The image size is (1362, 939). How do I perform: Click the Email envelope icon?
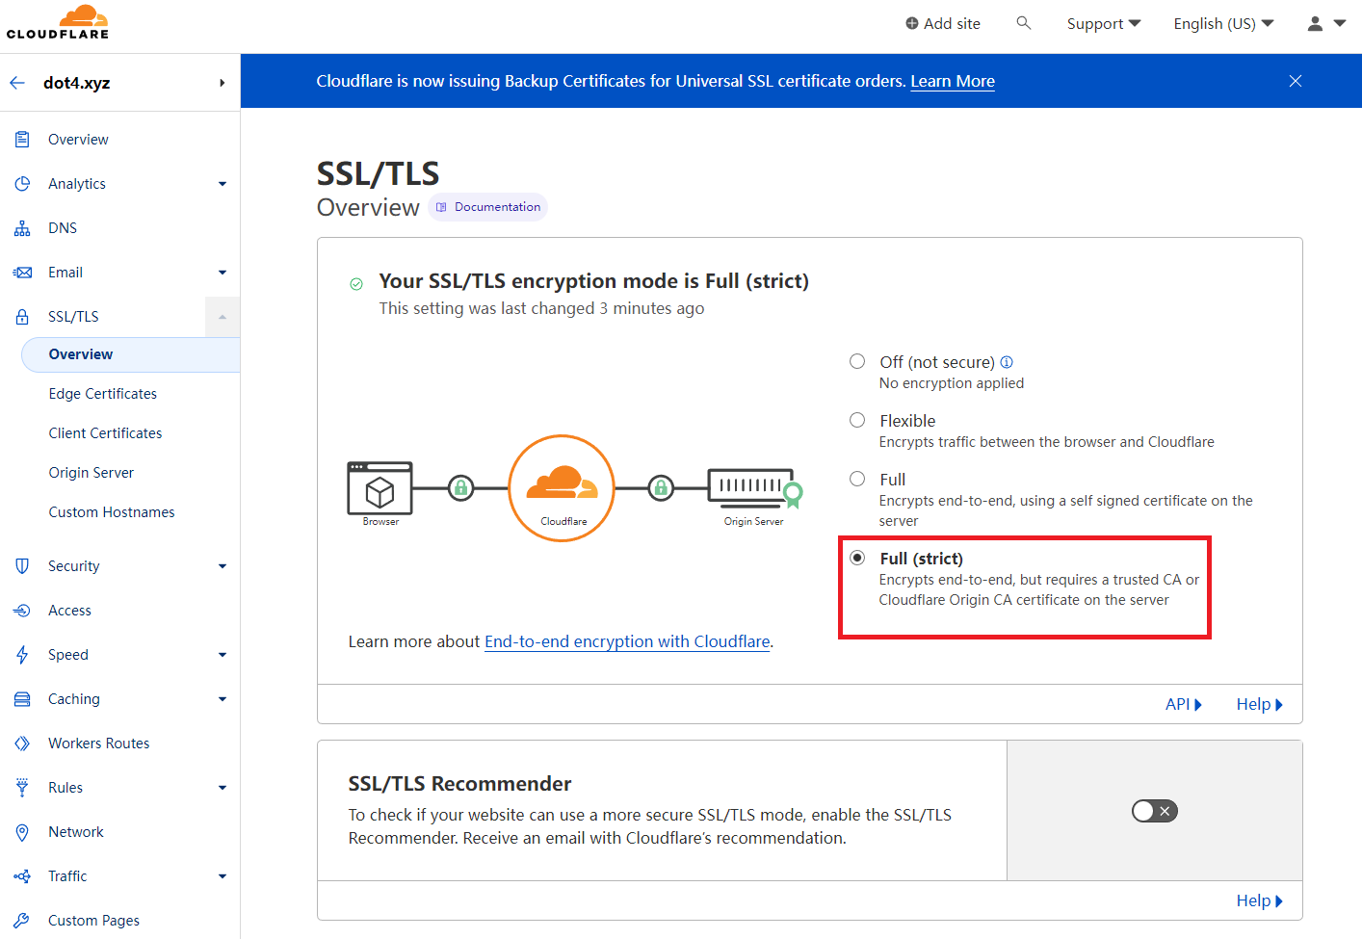click(22, 273)
